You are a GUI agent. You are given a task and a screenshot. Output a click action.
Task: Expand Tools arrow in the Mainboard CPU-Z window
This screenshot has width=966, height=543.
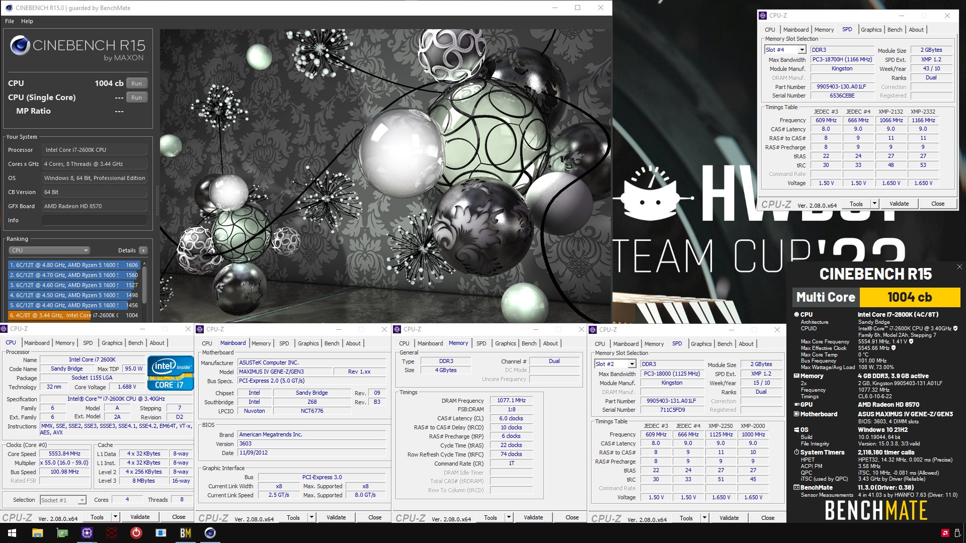tap(311, 517)
